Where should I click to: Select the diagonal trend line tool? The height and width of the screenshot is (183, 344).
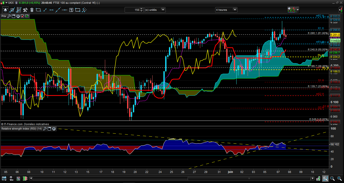[x=58, y=10]
